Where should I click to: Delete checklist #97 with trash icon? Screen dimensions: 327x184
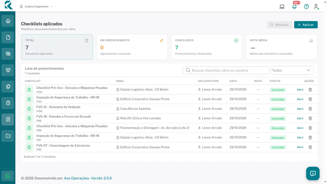[310, 138]
